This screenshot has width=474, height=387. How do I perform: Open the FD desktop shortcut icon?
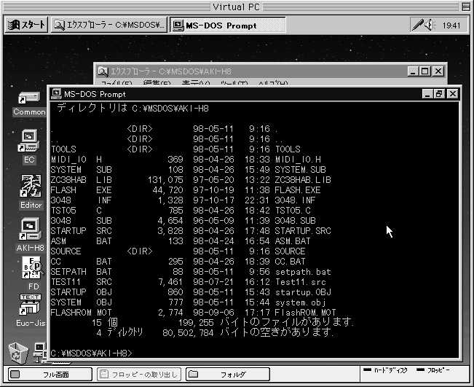click(32, 267)
